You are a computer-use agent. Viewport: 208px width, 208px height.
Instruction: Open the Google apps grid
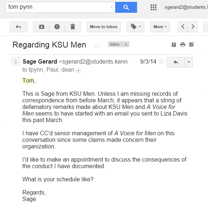tap(154, 7)
